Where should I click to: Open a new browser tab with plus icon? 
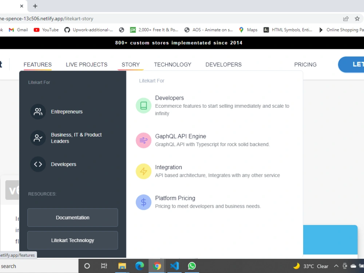[x=35, y=6]
